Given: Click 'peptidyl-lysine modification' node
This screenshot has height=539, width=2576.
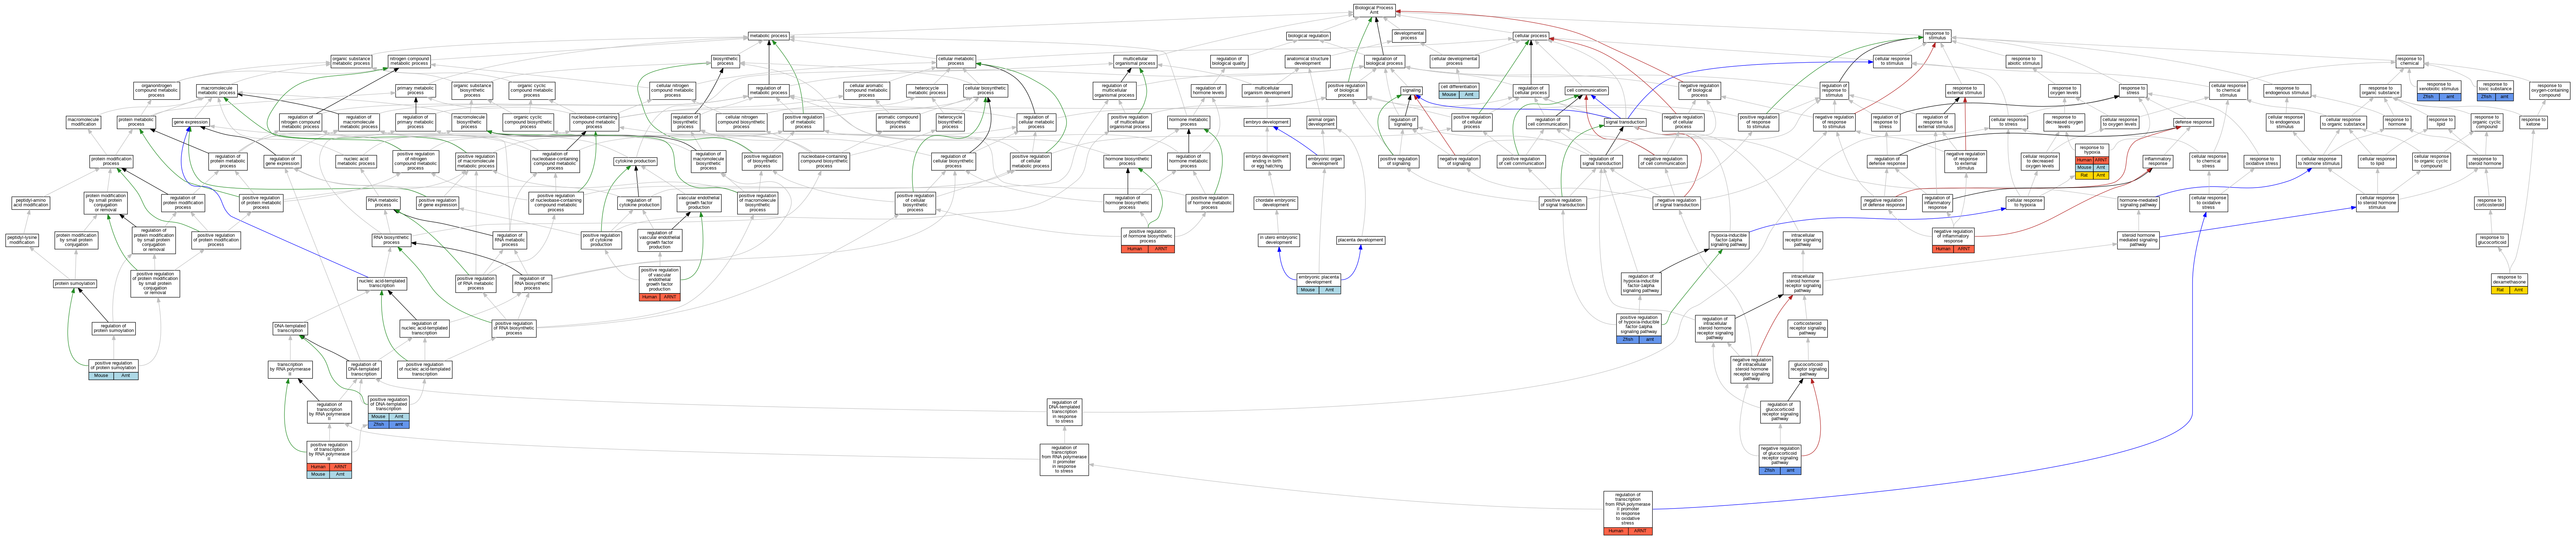Looking at the screenshot, I should click(22, 241).
